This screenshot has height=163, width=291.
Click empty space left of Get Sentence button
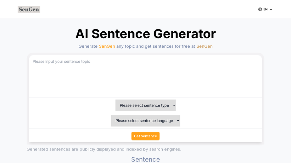coord(80,136)
